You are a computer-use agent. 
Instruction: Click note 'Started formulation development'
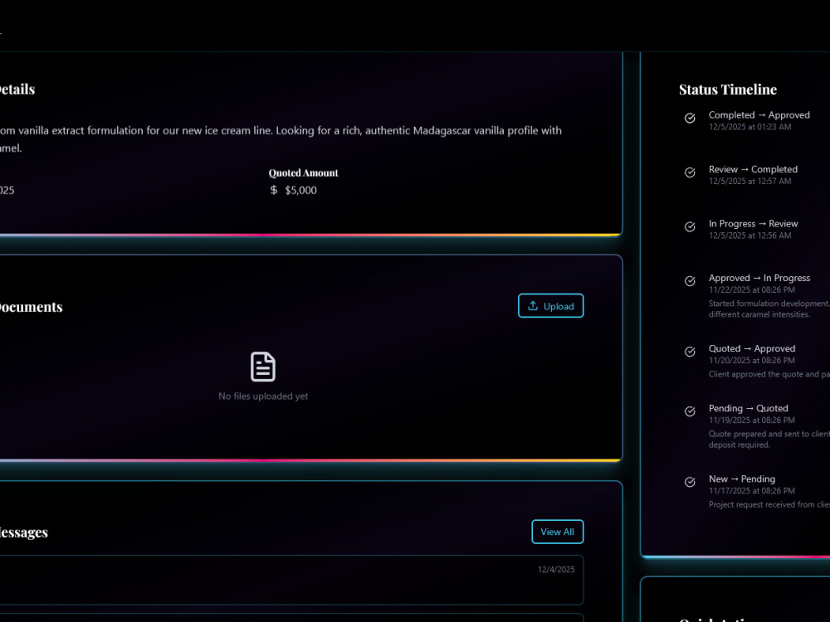(x=769, y=309)
